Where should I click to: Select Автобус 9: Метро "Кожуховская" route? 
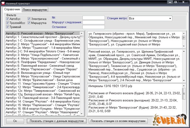(x=43, y=77)
